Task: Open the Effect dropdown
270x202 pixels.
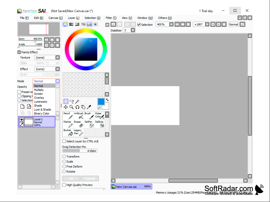Action: 57,69
